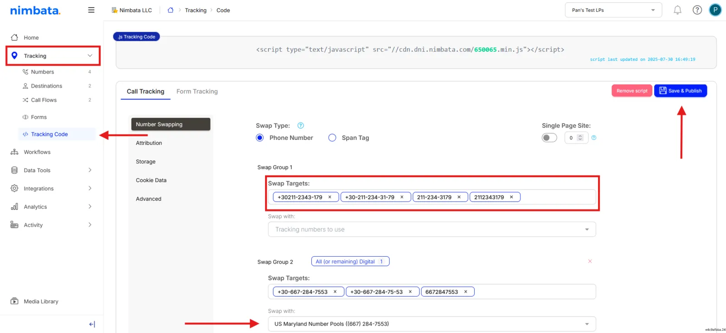This screenshot has height=333, width=726.
Task: Click the Single Page Site help icon
Action: pos(594,138)
